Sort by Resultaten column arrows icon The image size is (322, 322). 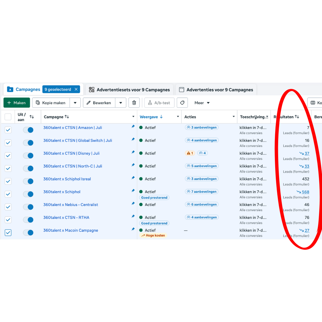(x=297, y=117)
